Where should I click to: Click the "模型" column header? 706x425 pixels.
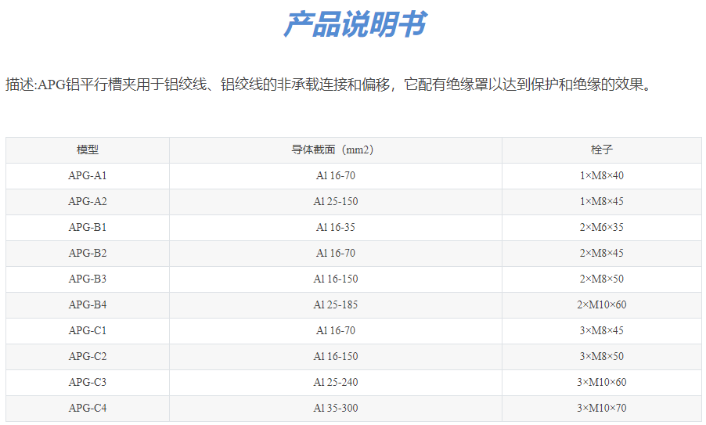88,149
